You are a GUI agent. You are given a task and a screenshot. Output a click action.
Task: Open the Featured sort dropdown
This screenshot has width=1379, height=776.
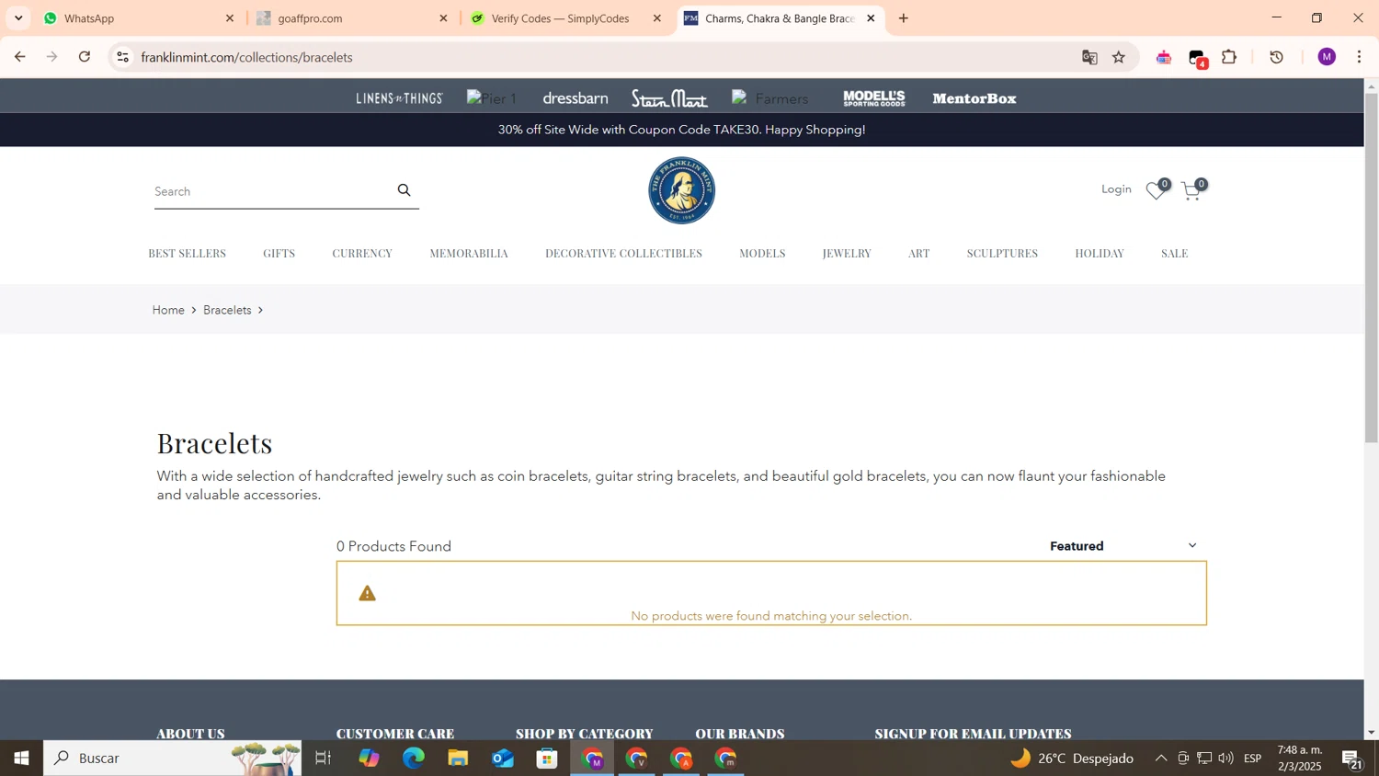coord(1123,546)
